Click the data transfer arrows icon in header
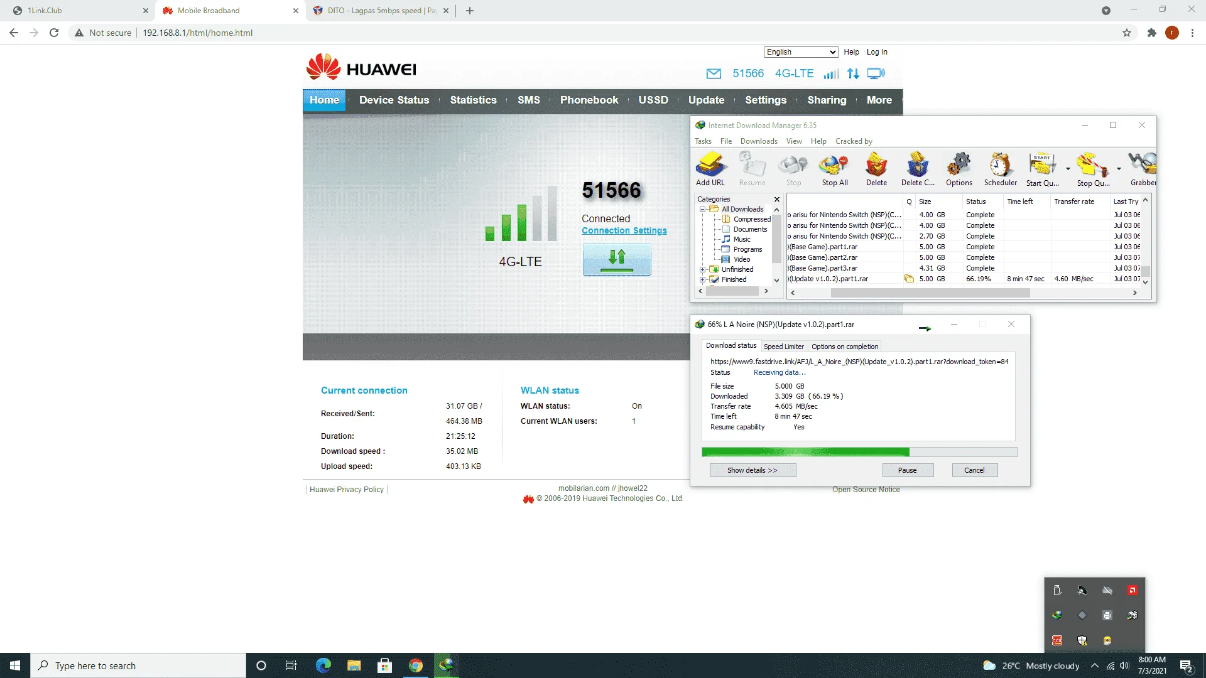1206x678 pixels. 853,74
